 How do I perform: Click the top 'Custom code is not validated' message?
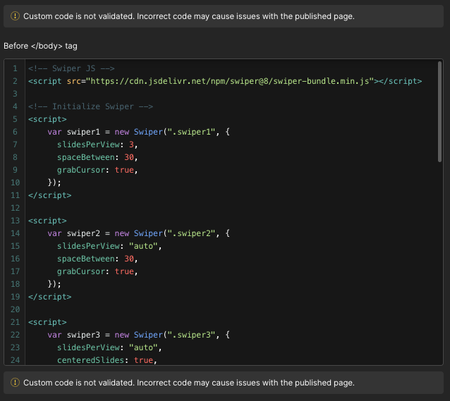(x=189, y=16)
